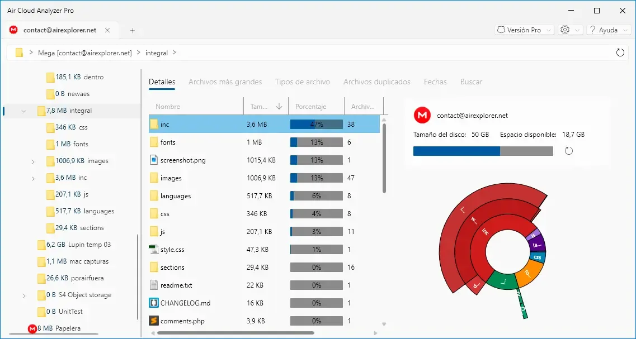Open the Archivos más grandes tab
636x339 pixels.
pyautogui.click(x=225, y=82)
